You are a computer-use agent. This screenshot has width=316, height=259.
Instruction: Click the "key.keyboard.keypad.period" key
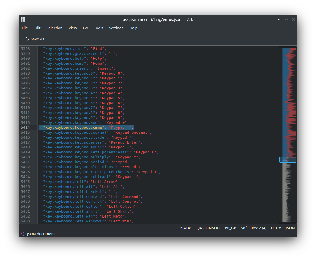[75, 162]
